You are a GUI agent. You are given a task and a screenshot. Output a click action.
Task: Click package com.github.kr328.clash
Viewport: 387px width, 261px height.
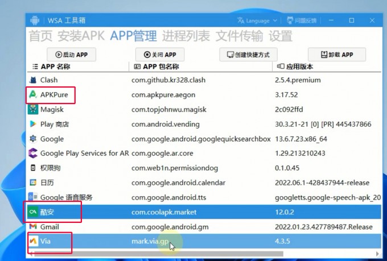[168, 80]
